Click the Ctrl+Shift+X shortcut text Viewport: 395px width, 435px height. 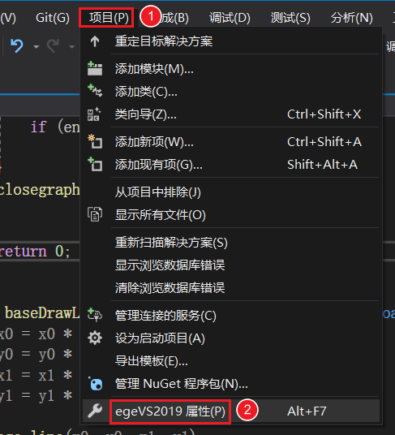coord(324,114)
